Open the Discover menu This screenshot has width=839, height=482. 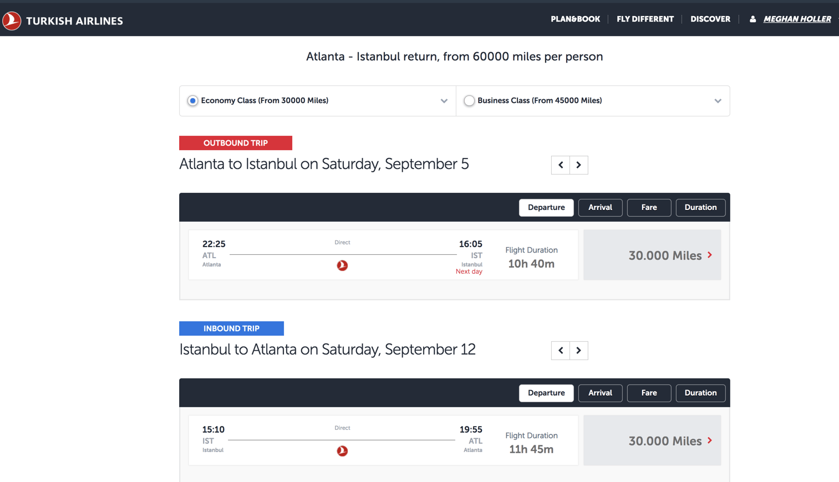coord(710,19)
